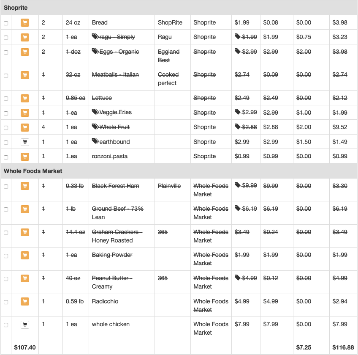Click cart icon for Peanut Butter - Creamy
Screen dimensions: 358x355
tap(25, 278)
